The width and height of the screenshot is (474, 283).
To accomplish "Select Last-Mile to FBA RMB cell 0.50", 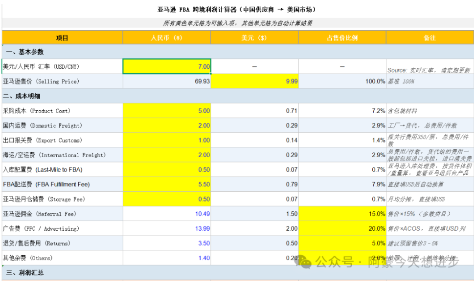I will 167,170.
